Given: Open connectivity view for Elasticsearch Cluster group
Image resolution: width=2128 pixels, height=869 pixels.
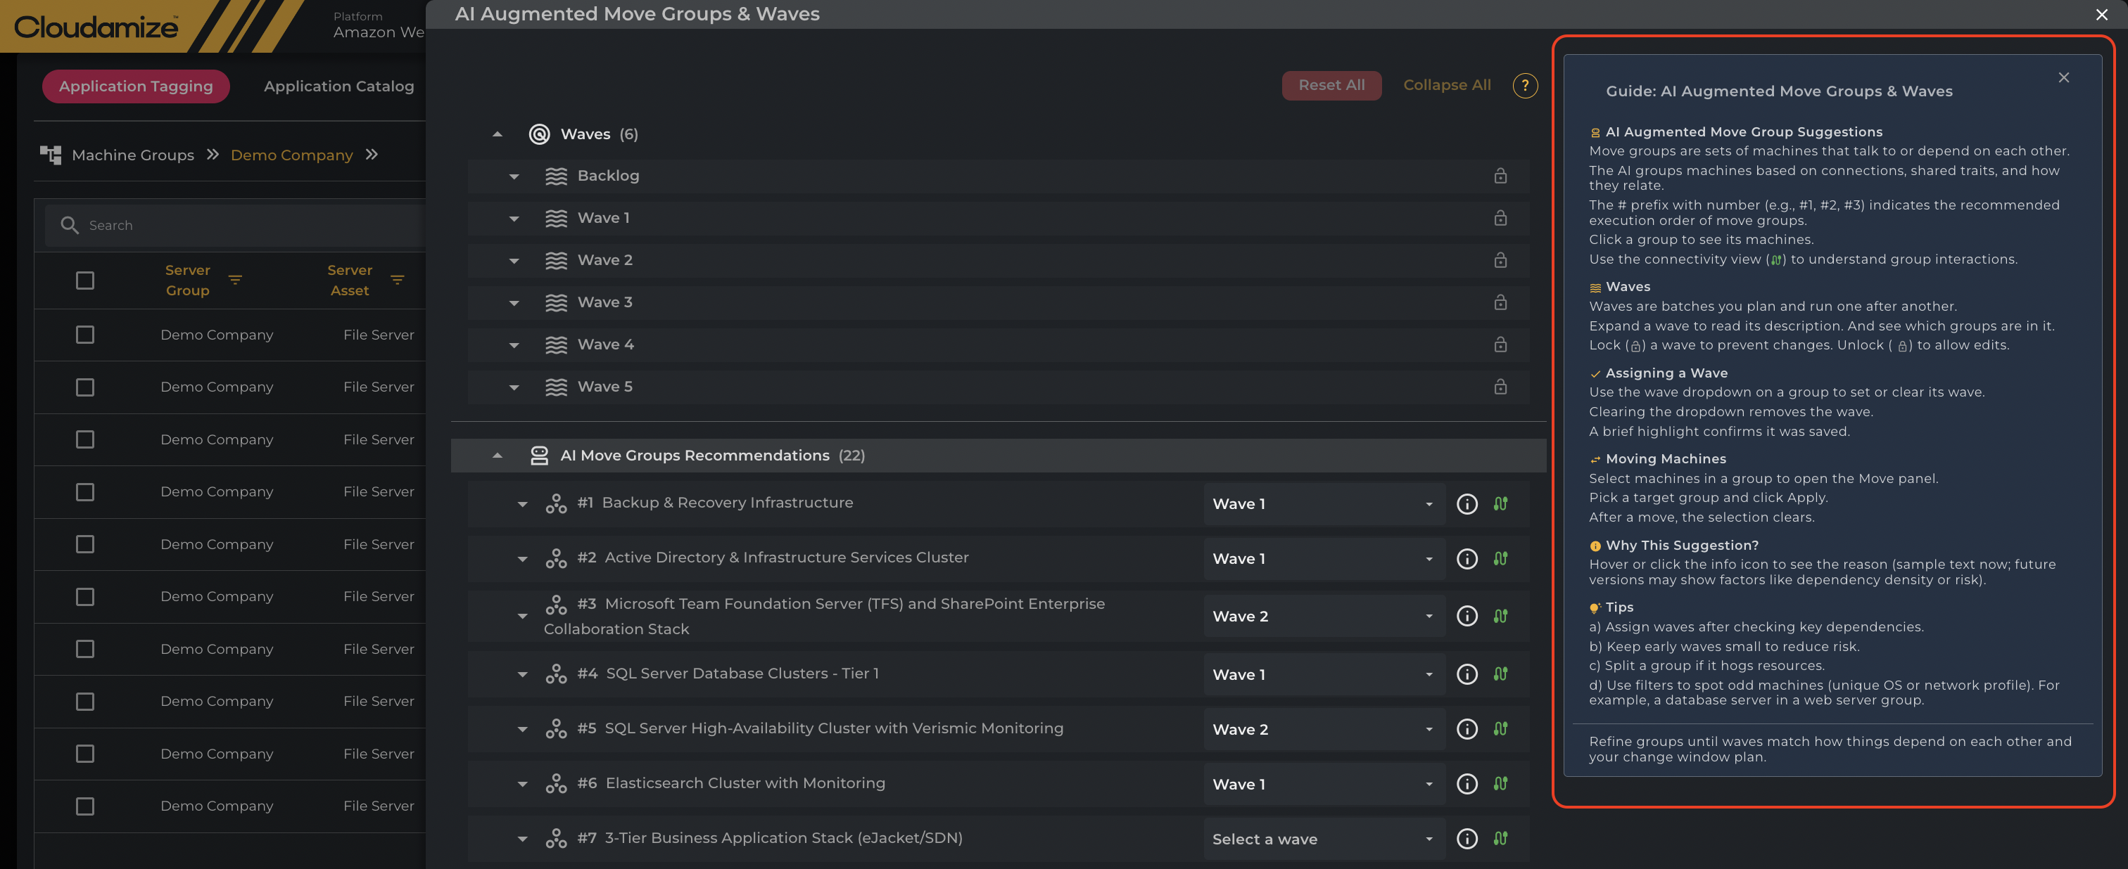Looking at the screenshot, I should [x=1500, y=783].
